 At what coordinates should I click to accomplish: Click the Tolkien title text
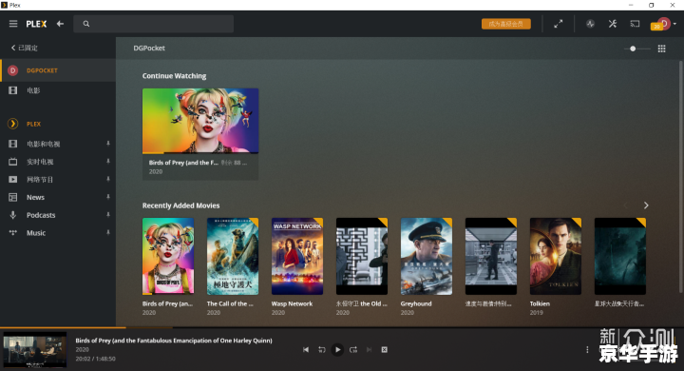(x=540, y=303)
